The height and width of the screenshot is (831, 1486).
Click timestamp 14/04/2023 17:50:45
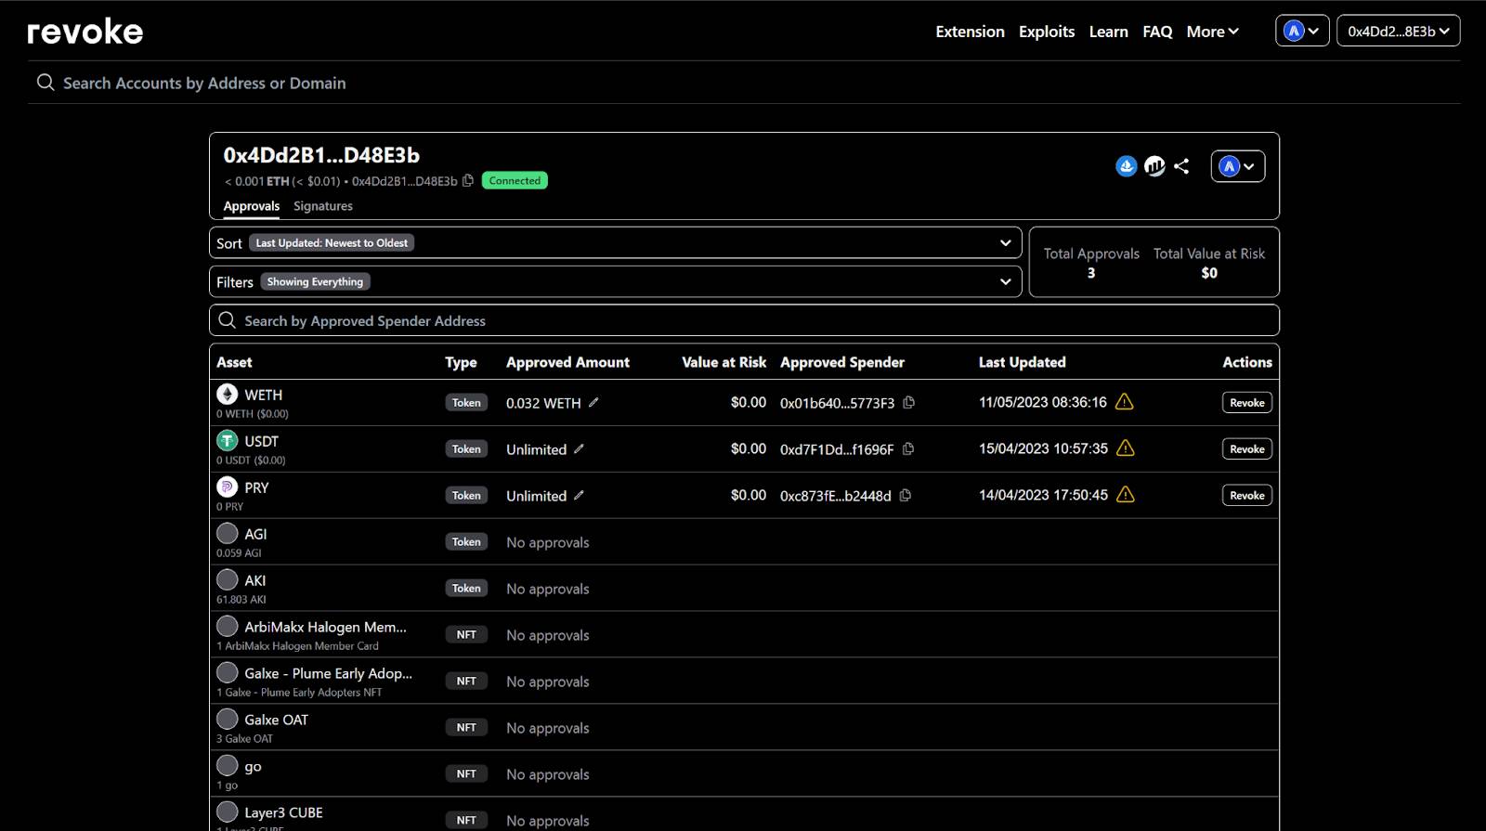(x=1043, y=495)
